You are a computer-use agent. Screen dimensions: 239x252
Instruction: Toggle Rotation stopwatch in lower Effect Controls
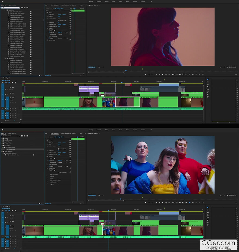coord(49,151)
